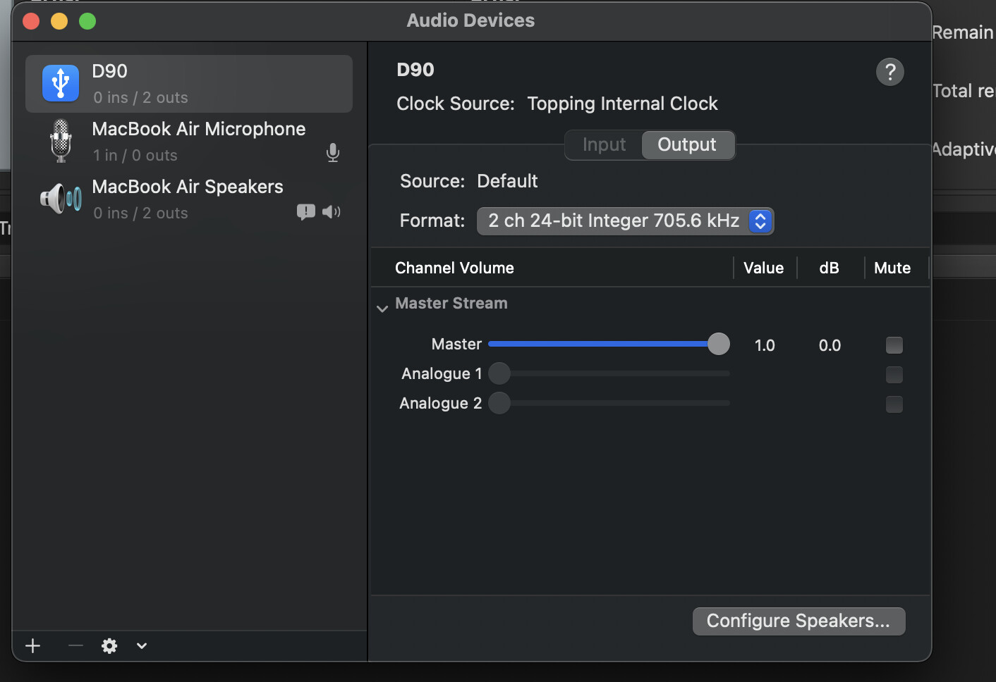Click the alert sound output indicator icon

(x=306, y=212)
